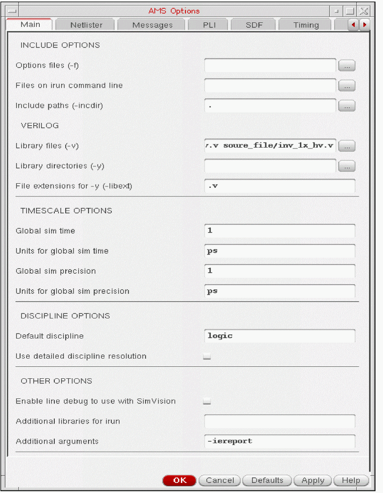This screenshot has width=383, height=493.
Task: Minimize the AMS Options window
Action: coord(336,11)
